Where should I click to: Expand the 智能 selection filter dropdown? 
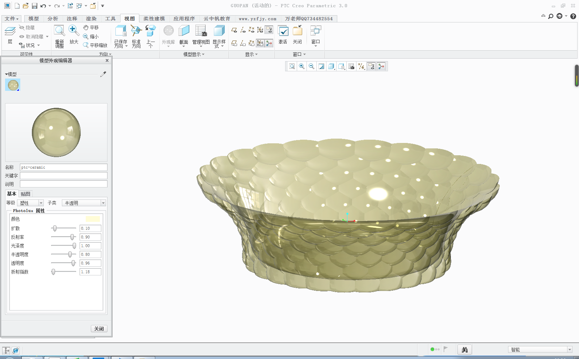click(570, 350)
